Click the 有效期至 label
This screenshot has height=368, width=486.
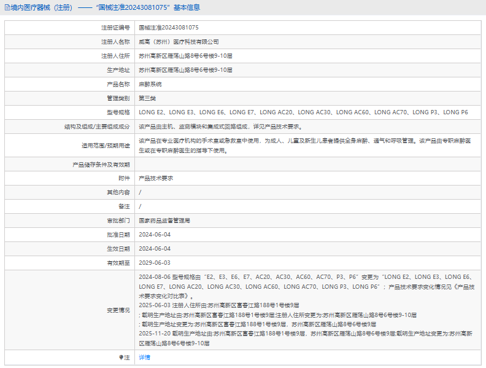[118, 263]
